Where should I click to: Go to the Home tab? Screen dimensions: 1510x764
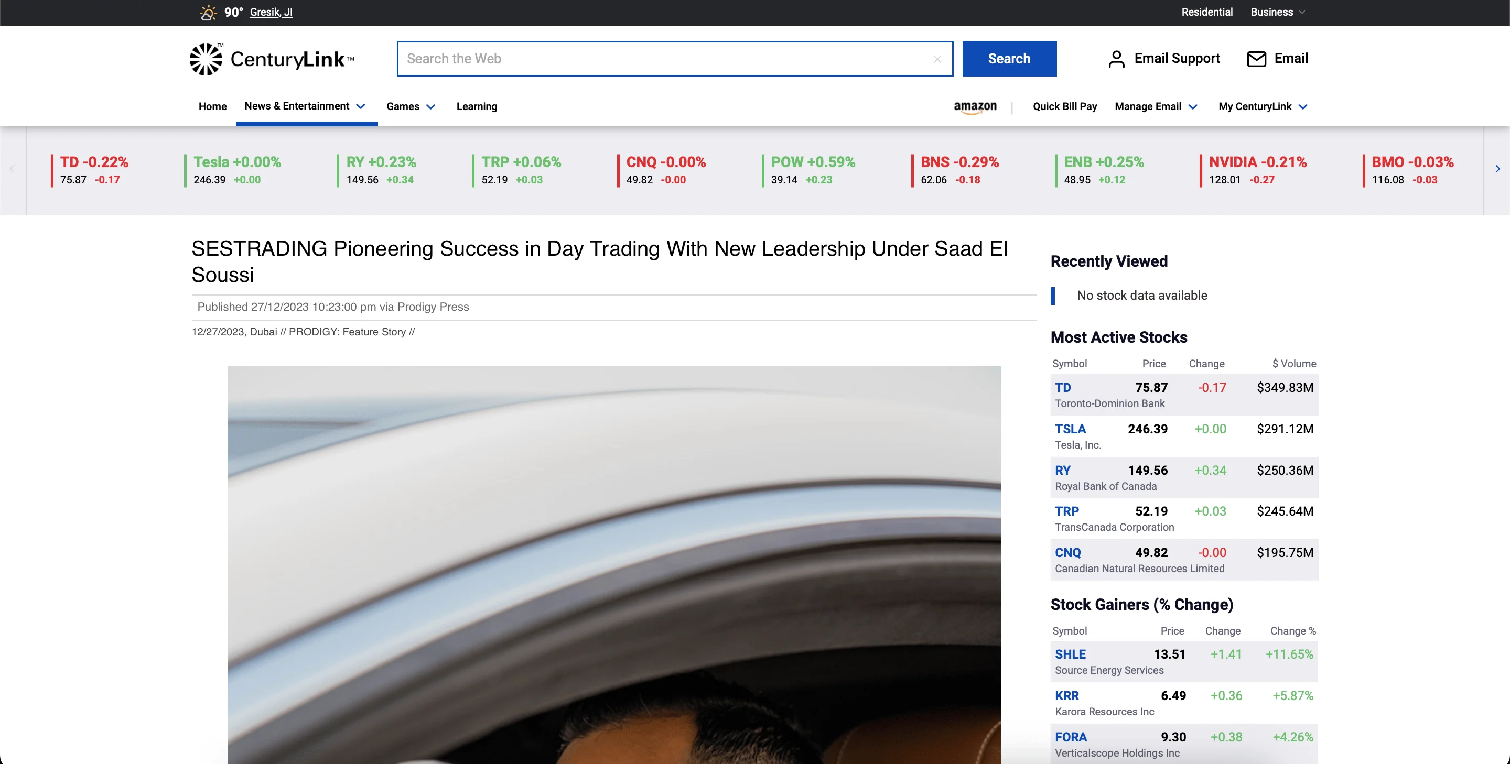212,106
